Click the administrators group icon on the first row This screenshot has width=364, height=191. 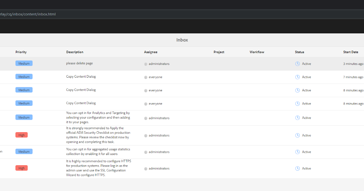tap(146, 64)
